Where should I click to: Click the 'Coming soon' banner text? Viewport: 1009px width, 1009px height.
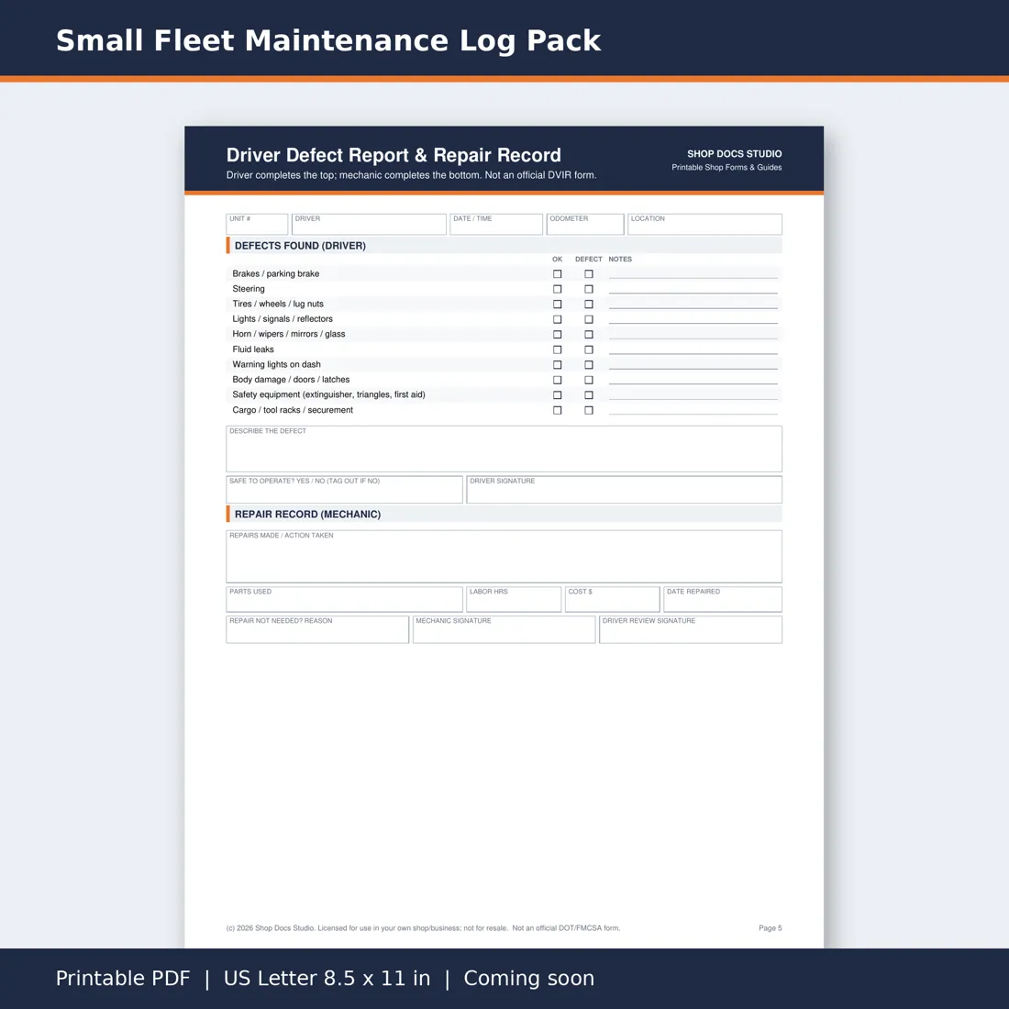point(529,978)
